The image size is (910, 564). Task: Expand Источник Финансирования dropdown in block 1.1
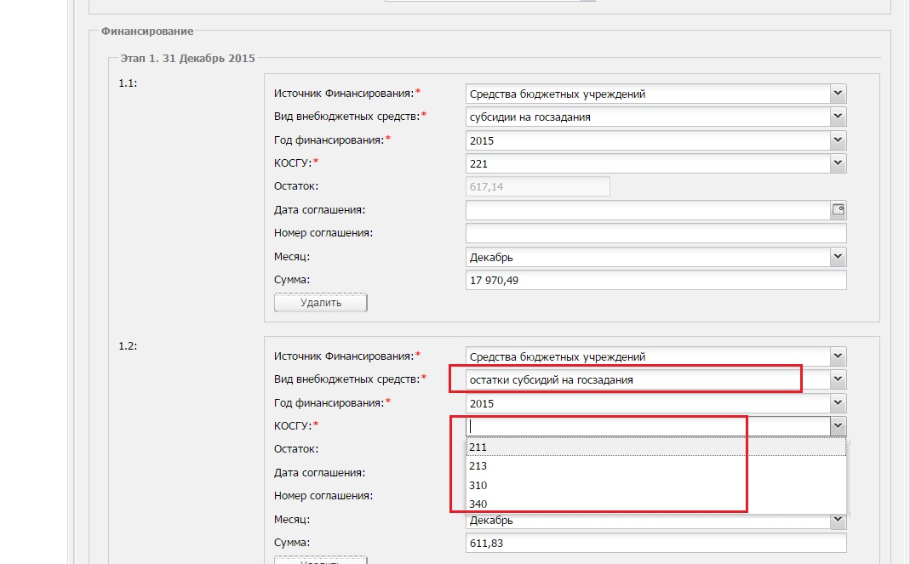[x=838, y=94]
